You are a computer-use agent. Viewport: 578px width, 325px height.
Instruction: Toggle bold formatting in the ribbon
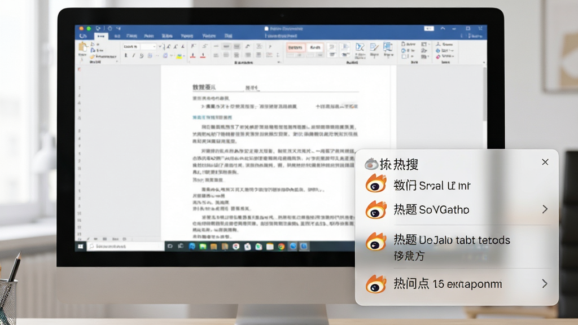(126, 56)
